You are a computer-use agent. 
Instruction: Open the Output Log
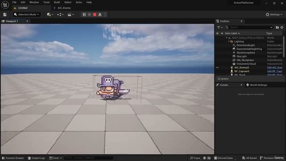tap(36, 158)
